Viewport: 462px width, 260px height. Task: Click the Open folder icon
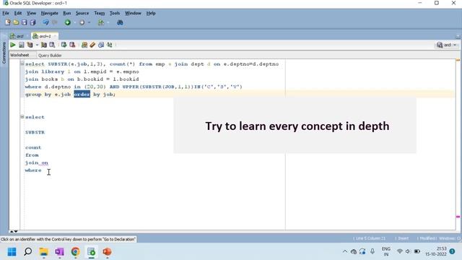pos(16,22)
